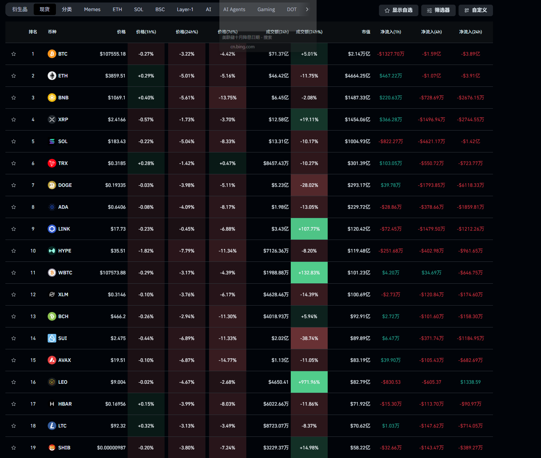Expand more category tabs arrow
541x458 pixels.
pos(307,9)
